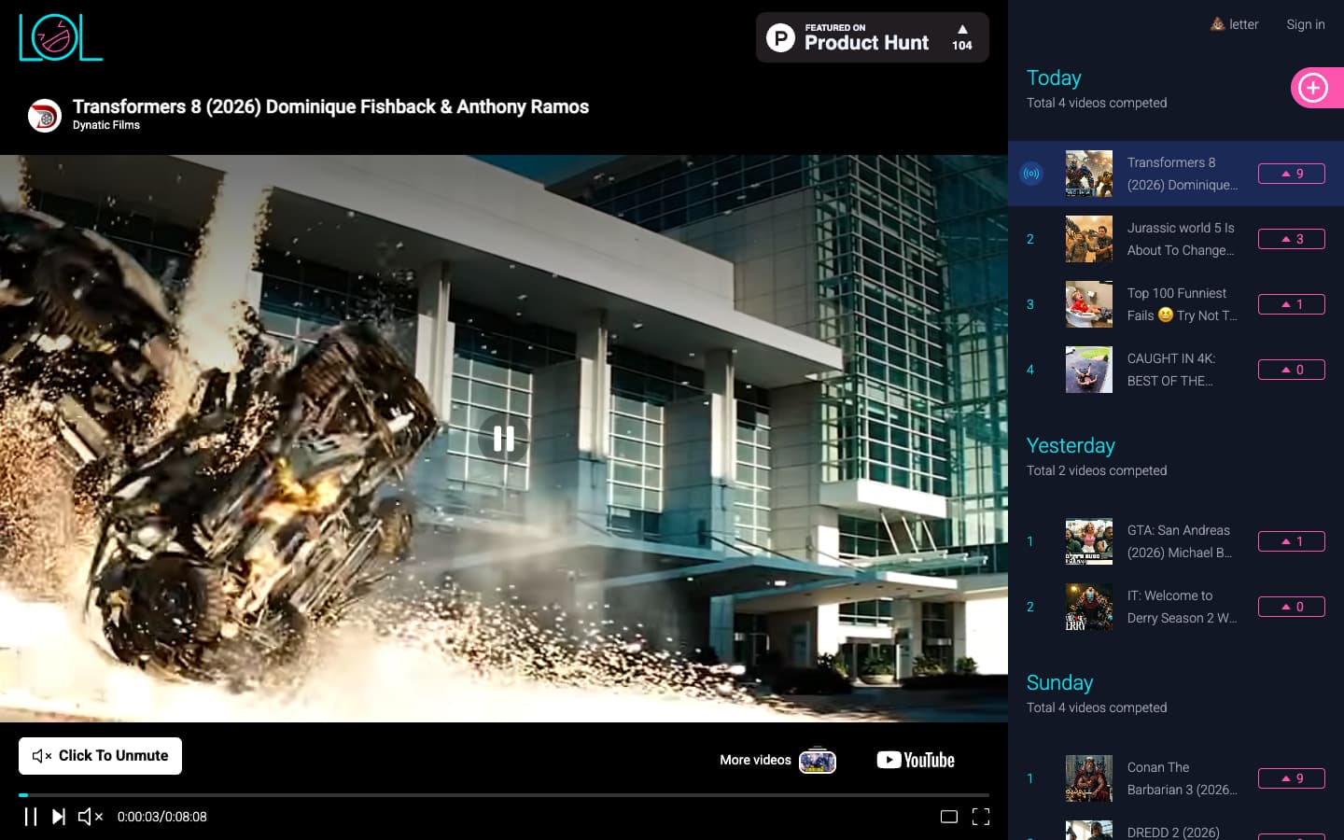Select 'IT: Welcome to Derry Season 2' title
Viewport: 1344px width, 840px height.
(x=1183, y=607)
